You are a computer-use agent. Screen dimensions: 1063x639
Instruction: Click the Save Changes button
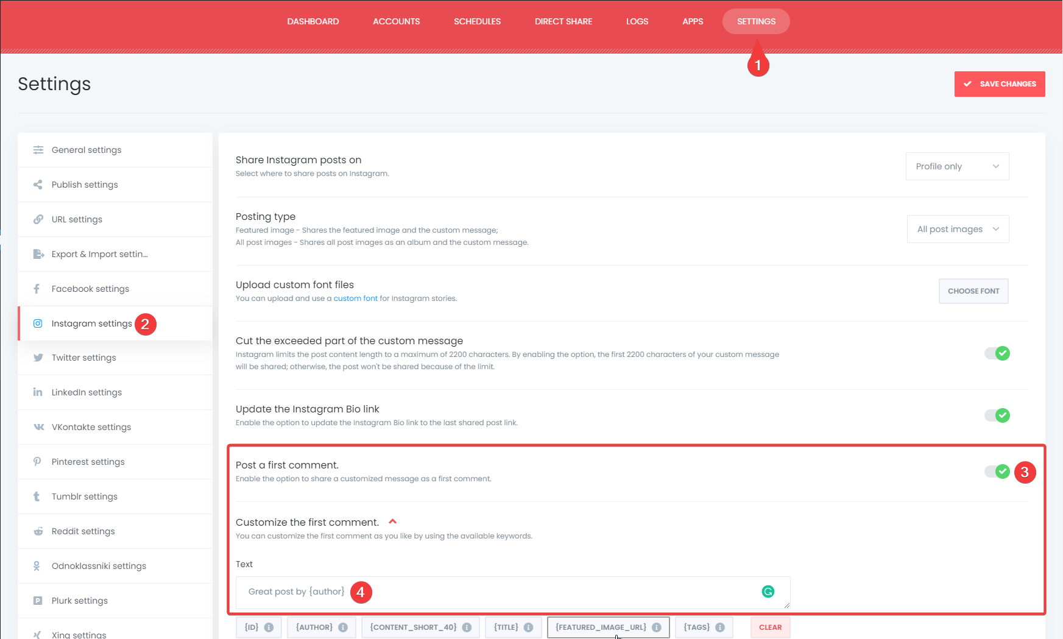click(1000, 84)
